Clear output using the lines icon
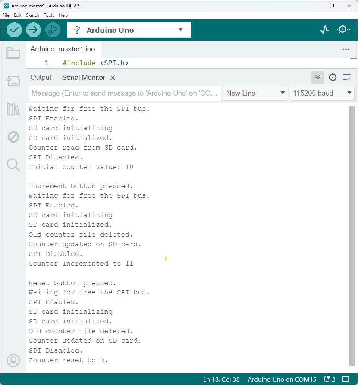Image resolution: width=358 pixels, height=385 pixels. (x=347, y=77)
